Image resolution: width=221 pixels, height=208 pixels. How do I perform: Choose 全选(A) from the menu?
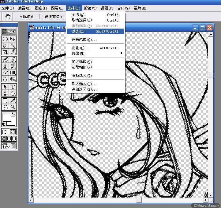[96, 15]
